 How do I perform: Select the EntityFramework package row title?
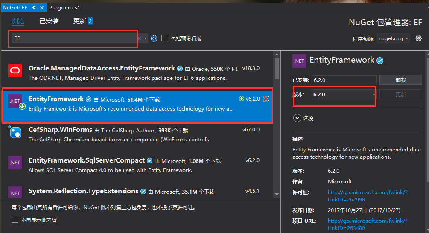[56, 99]
